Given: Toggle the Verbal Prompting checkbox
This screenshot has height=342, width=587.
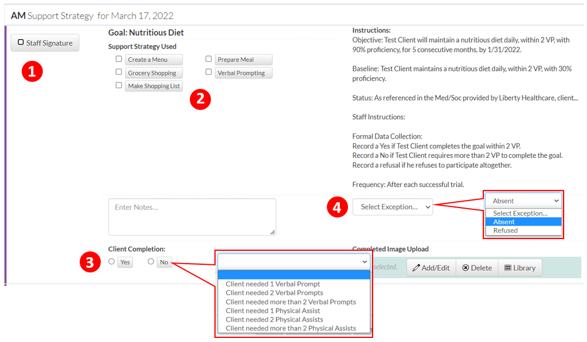Looking at the screenshot, I should click(x=209, y=72).
